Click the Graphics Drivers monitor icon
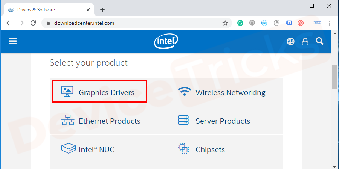The height and width of the screenshot is (169, 339). 67,91
